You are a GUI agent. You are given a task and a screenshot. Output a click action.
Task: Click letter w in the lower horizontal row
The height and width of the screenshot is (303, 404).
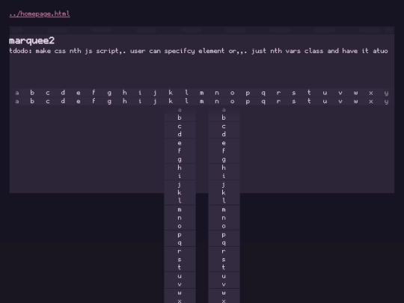pyautogui.click(x=355, y=101)
